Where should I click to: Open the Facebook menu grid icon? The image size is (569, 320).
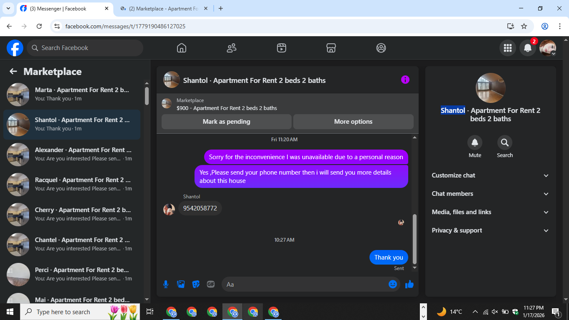point(508,48)
